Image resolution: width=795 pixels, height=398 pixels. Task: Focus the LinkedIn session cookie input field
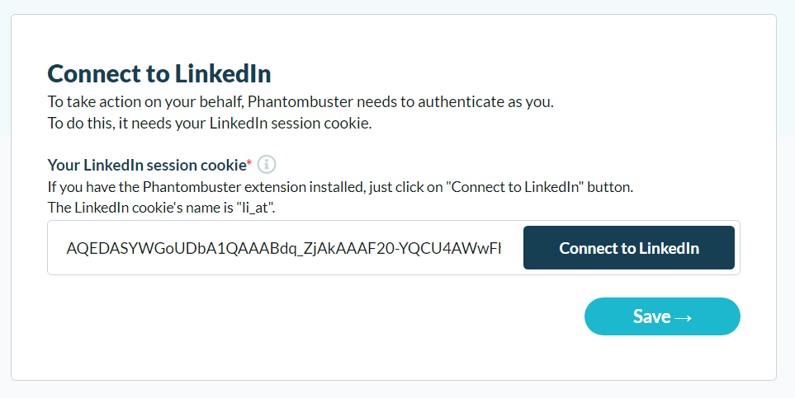click(284, 248)
